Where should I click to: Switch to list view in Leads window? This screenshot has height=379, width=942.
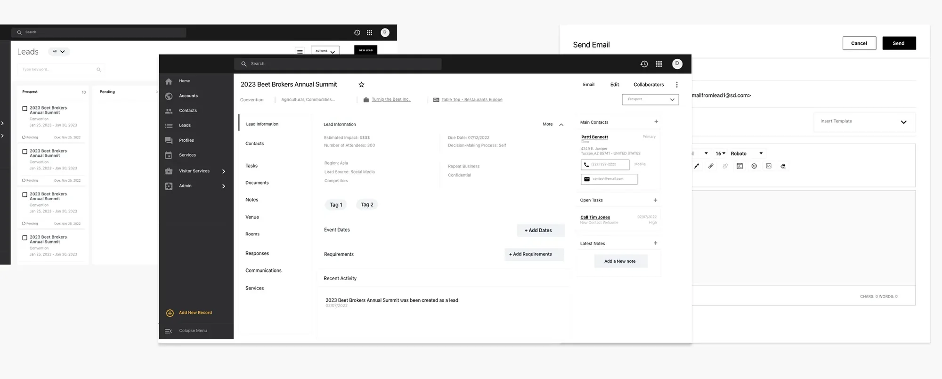(x=300, y=51)
